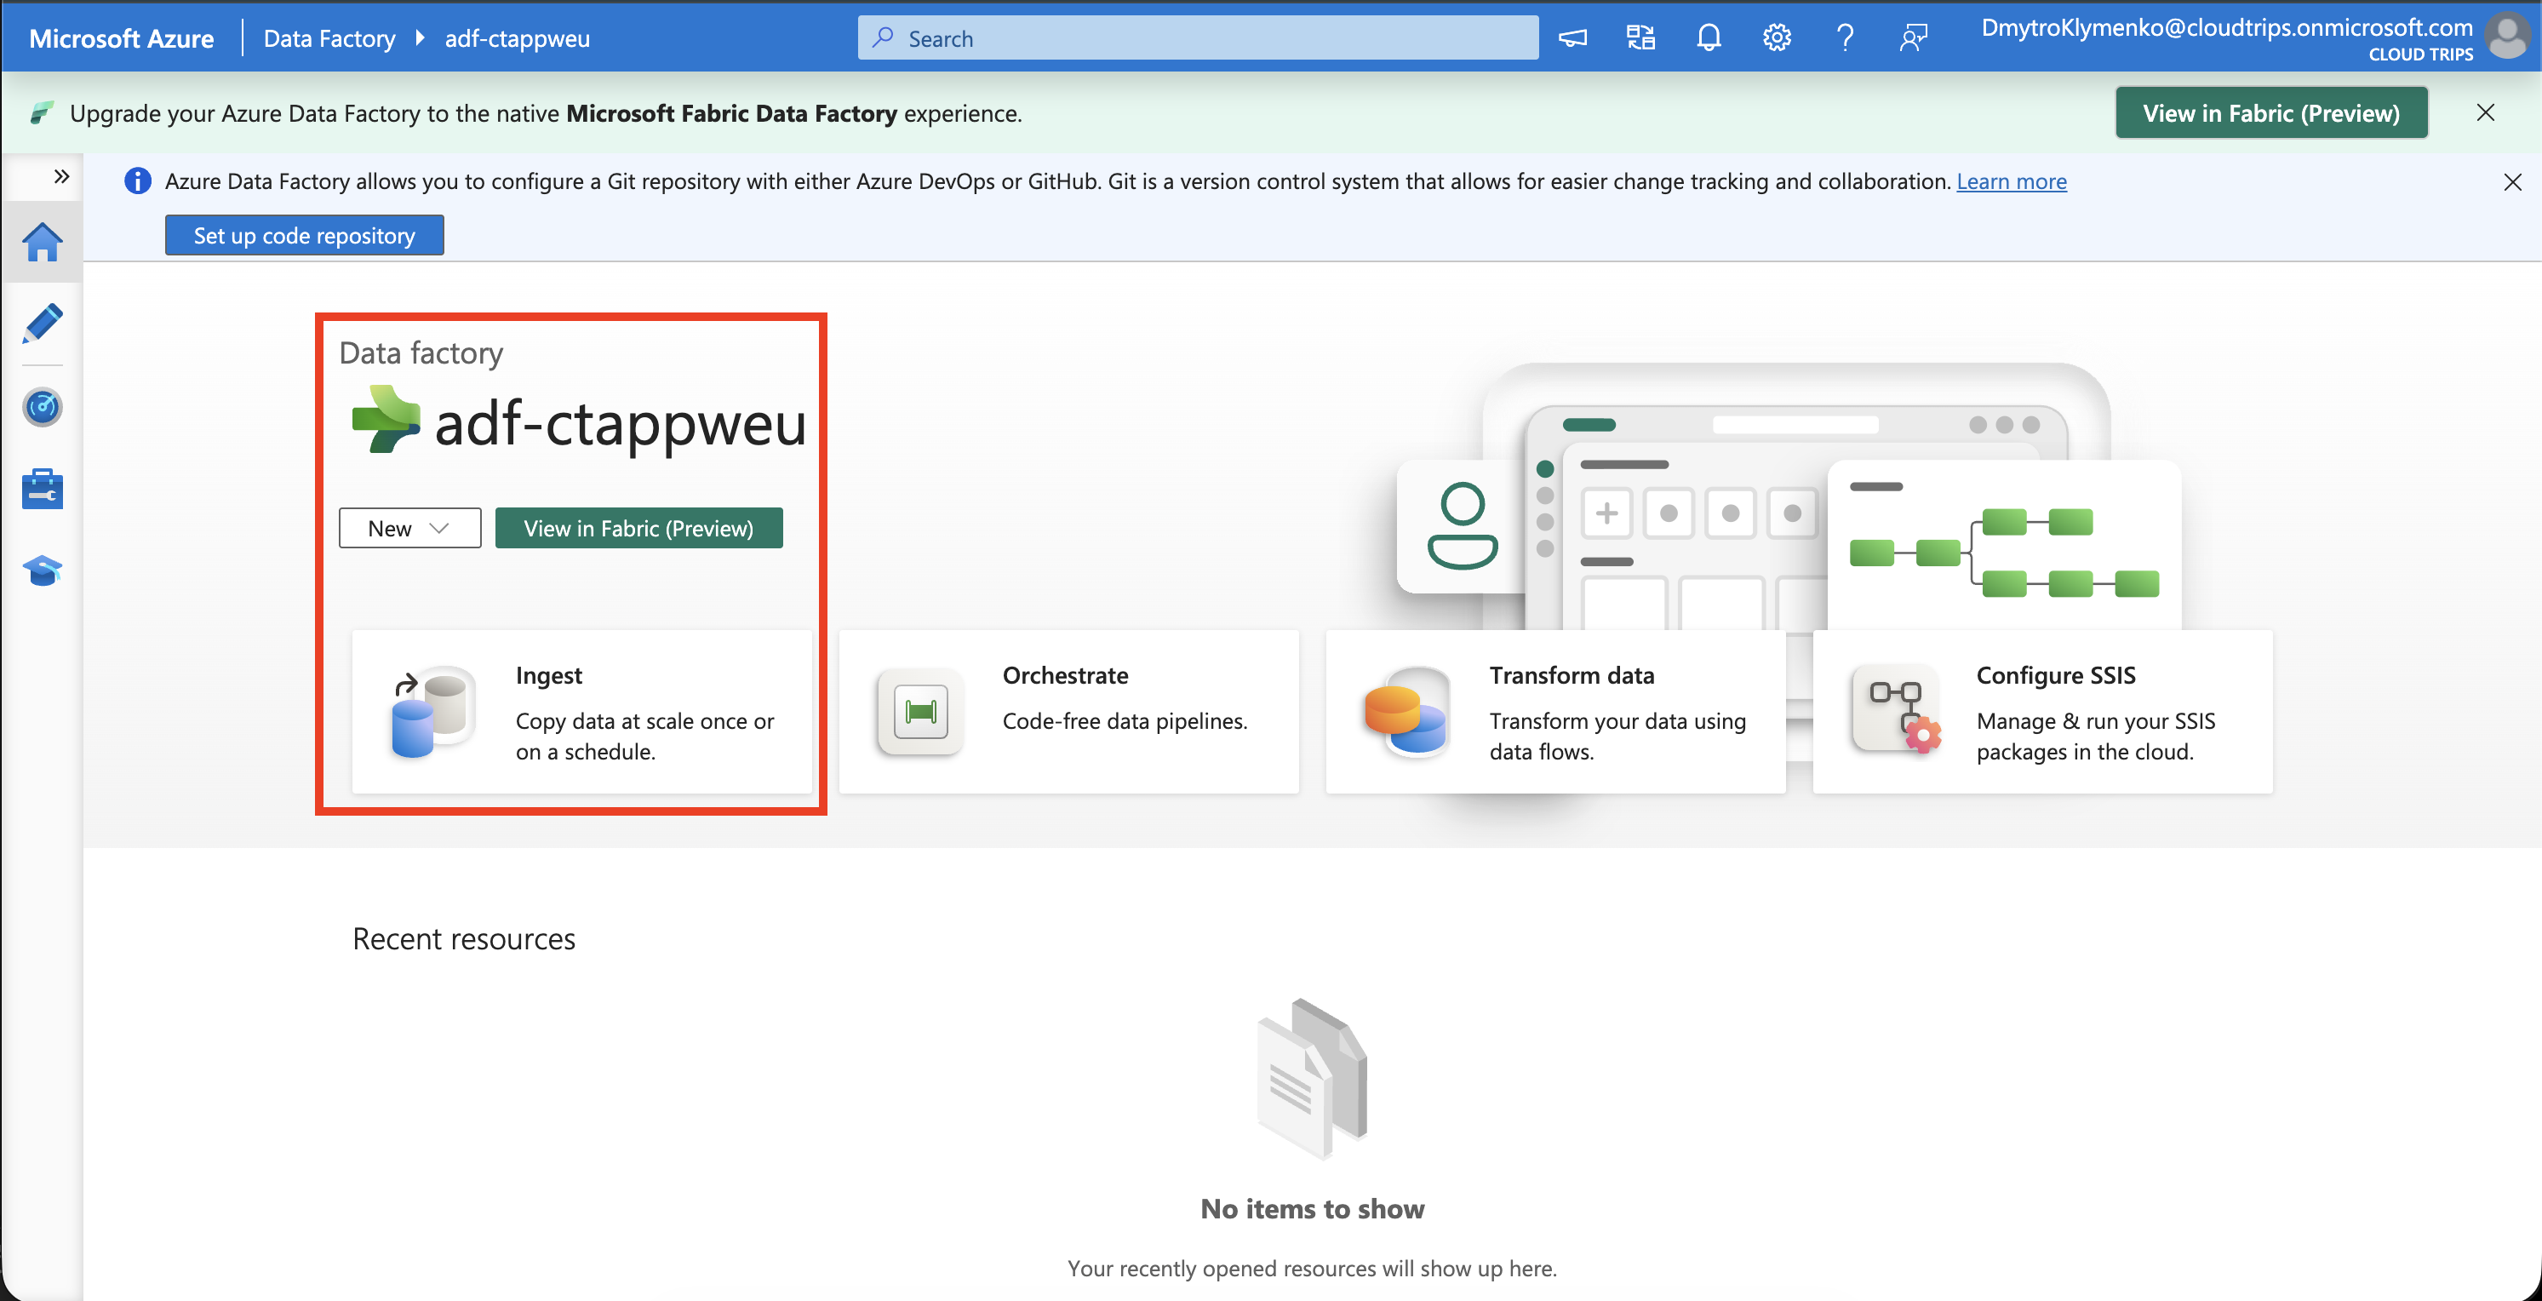Open the feedback person icon
Image resolution: width=2542 pixels, height=1301 pixels.
[1912, 38]
